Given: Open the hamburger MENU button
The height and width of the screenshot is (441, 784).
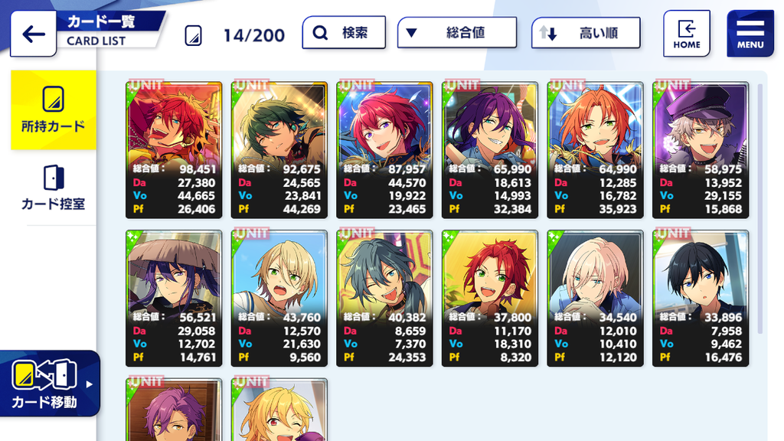Looking at the screenshot, I should pos(750,34).
